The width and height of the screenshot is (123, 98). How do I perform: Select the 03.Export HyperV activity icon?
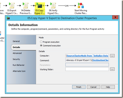[12, 6]
